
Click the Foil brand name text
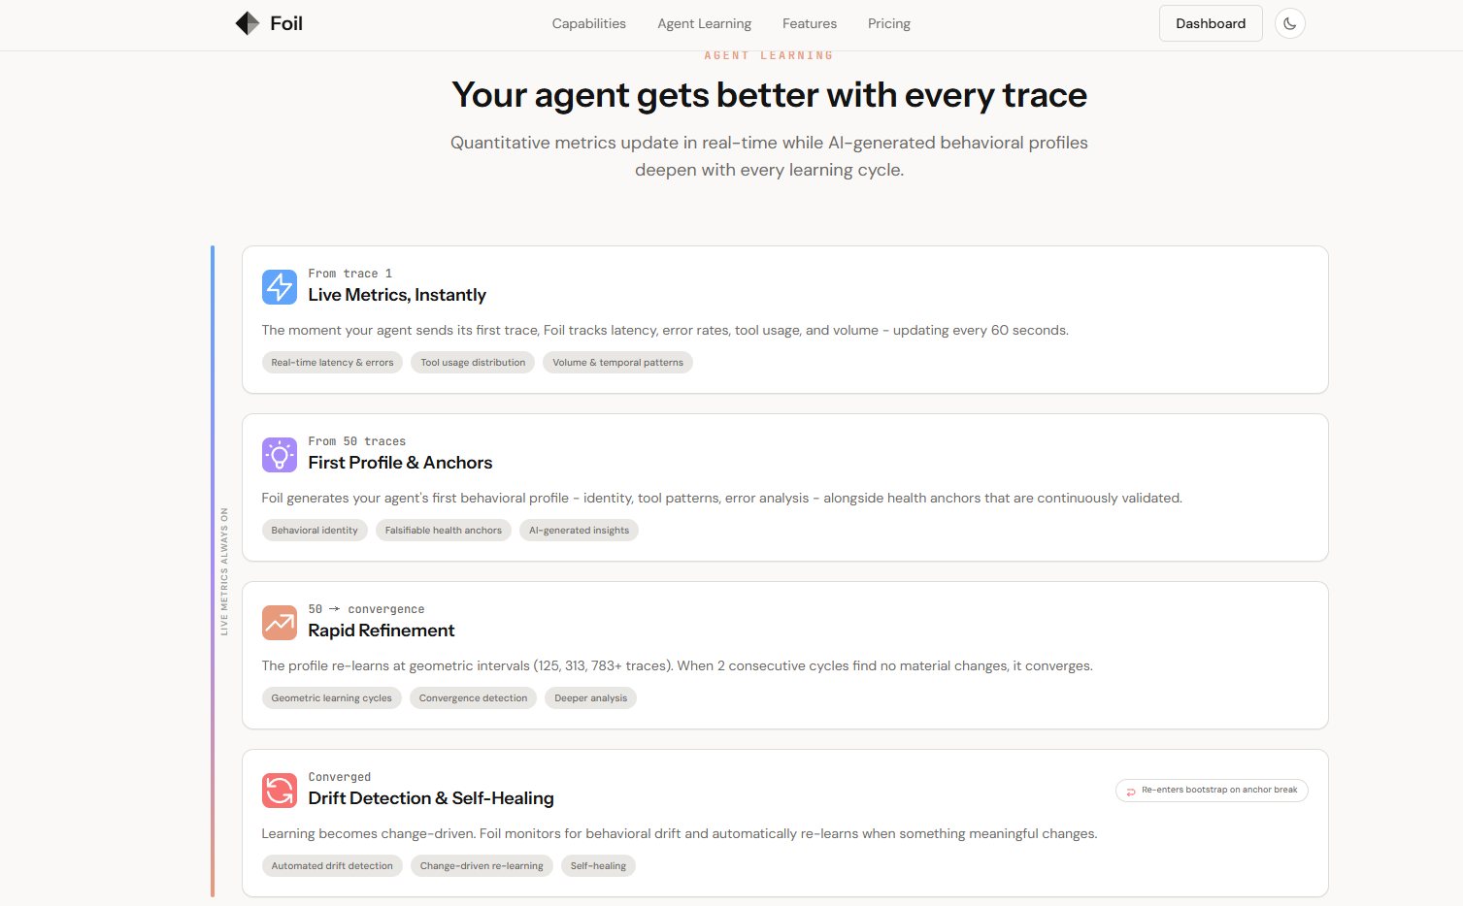point(286,23)
